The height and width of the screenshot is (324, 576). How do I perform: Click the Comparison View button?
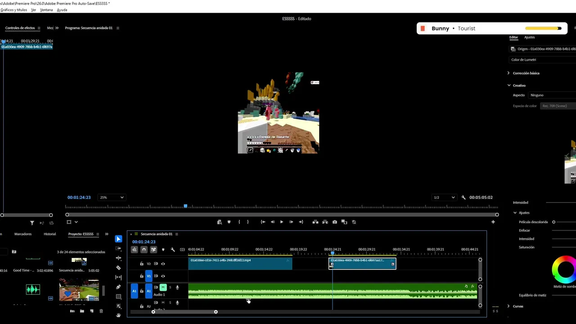pyautogui.click(x=344, y=222)
